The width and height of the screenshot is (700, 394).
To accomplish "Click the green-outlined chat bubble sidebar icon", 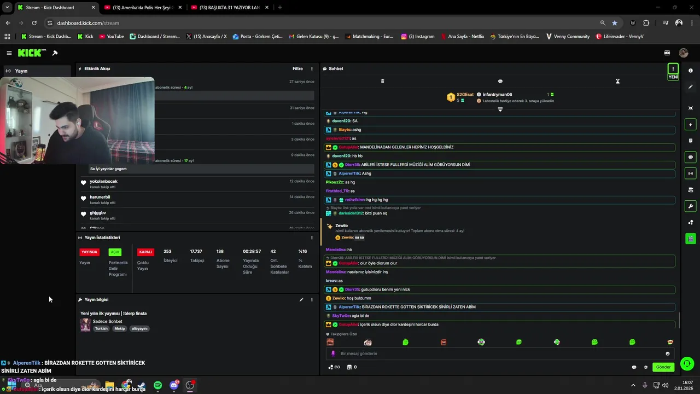I will click(690, 157).
